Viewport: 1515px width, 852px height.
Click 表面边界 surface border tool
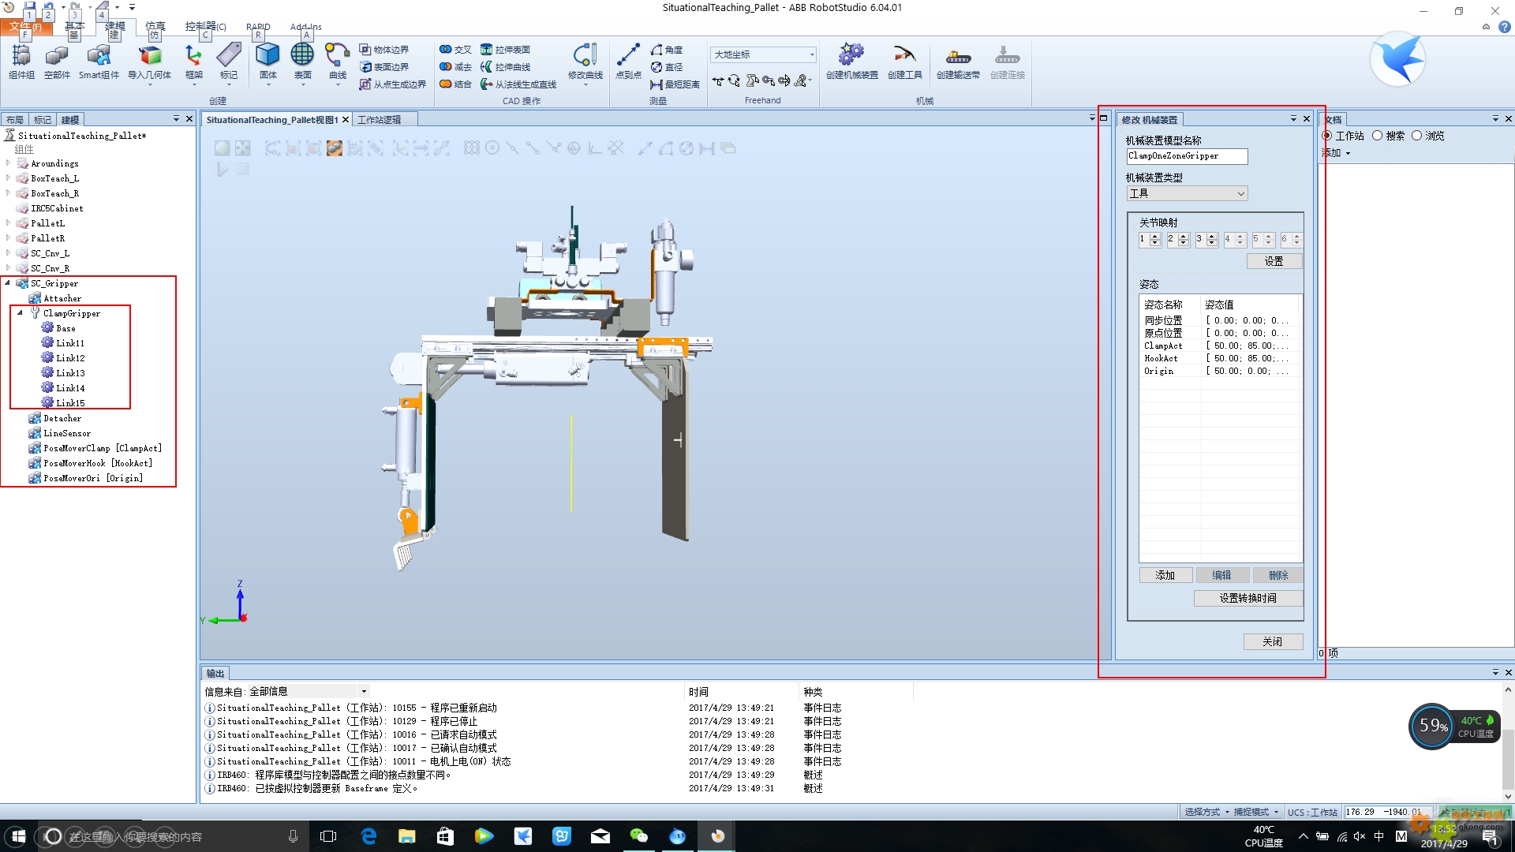[x=384, y=67]
